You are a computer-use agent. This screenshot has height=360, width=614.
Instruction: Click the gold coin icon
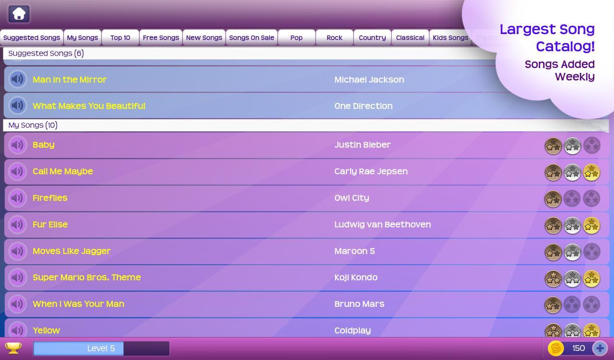555,348
